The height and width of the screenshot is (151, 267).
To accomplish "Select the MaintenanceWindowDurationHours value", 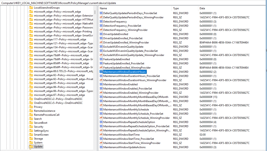I will 124,72.
